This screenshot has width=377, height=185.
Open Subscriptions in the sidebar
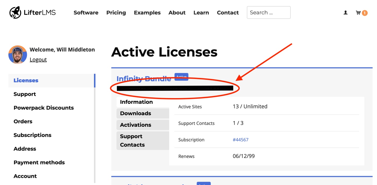point(32,135)
